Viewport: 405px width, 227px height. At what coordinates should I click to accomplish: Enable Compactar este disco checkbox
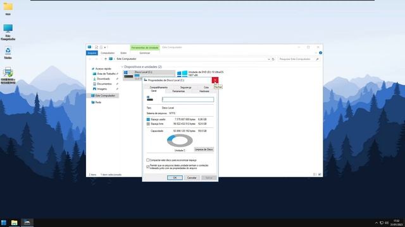[148, 160]
